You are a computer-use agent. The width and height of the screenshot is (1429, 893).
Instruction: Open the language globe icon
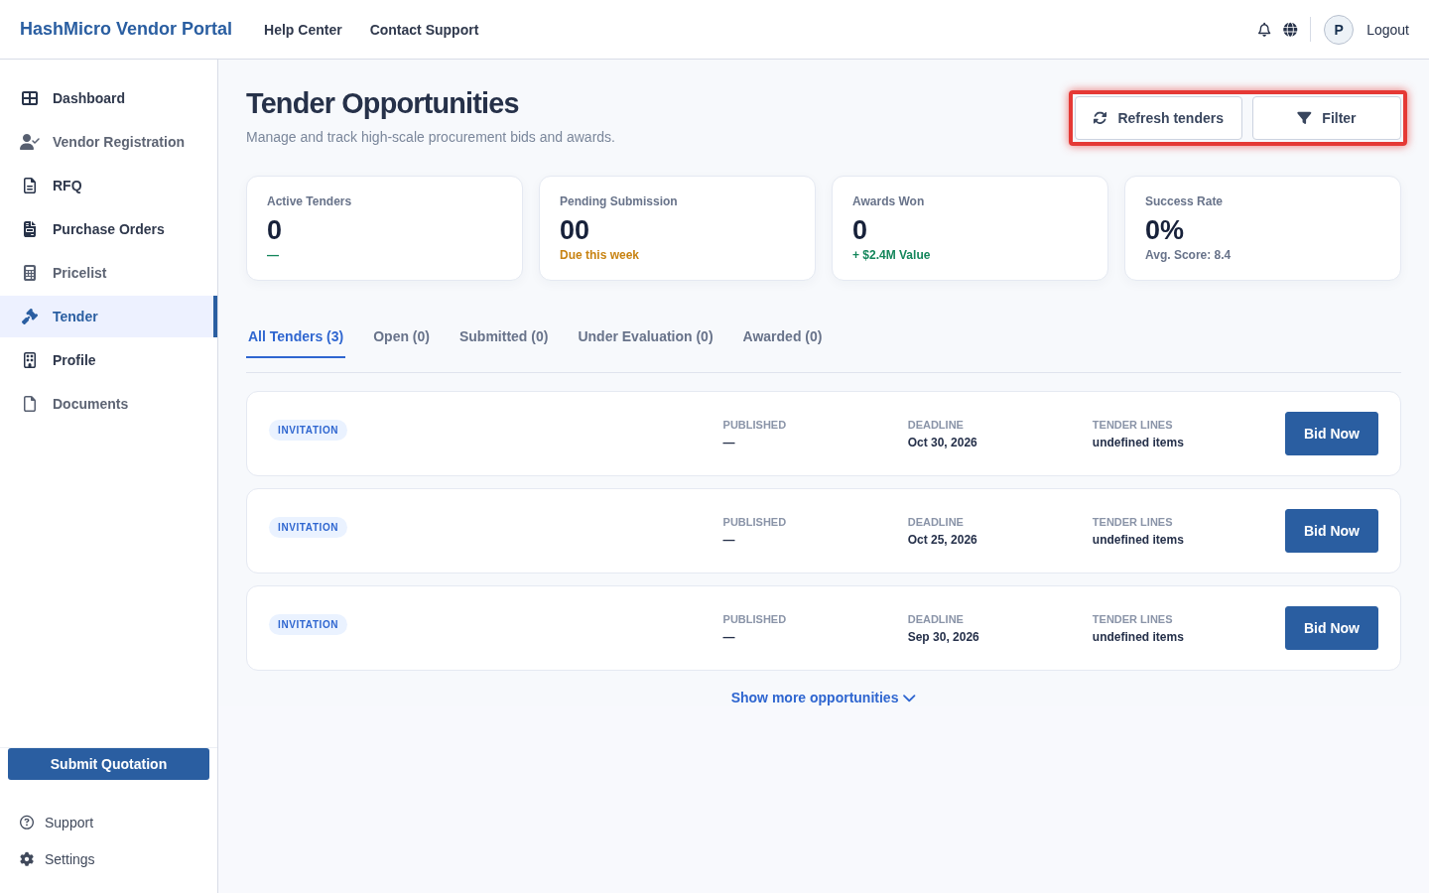1290,30
